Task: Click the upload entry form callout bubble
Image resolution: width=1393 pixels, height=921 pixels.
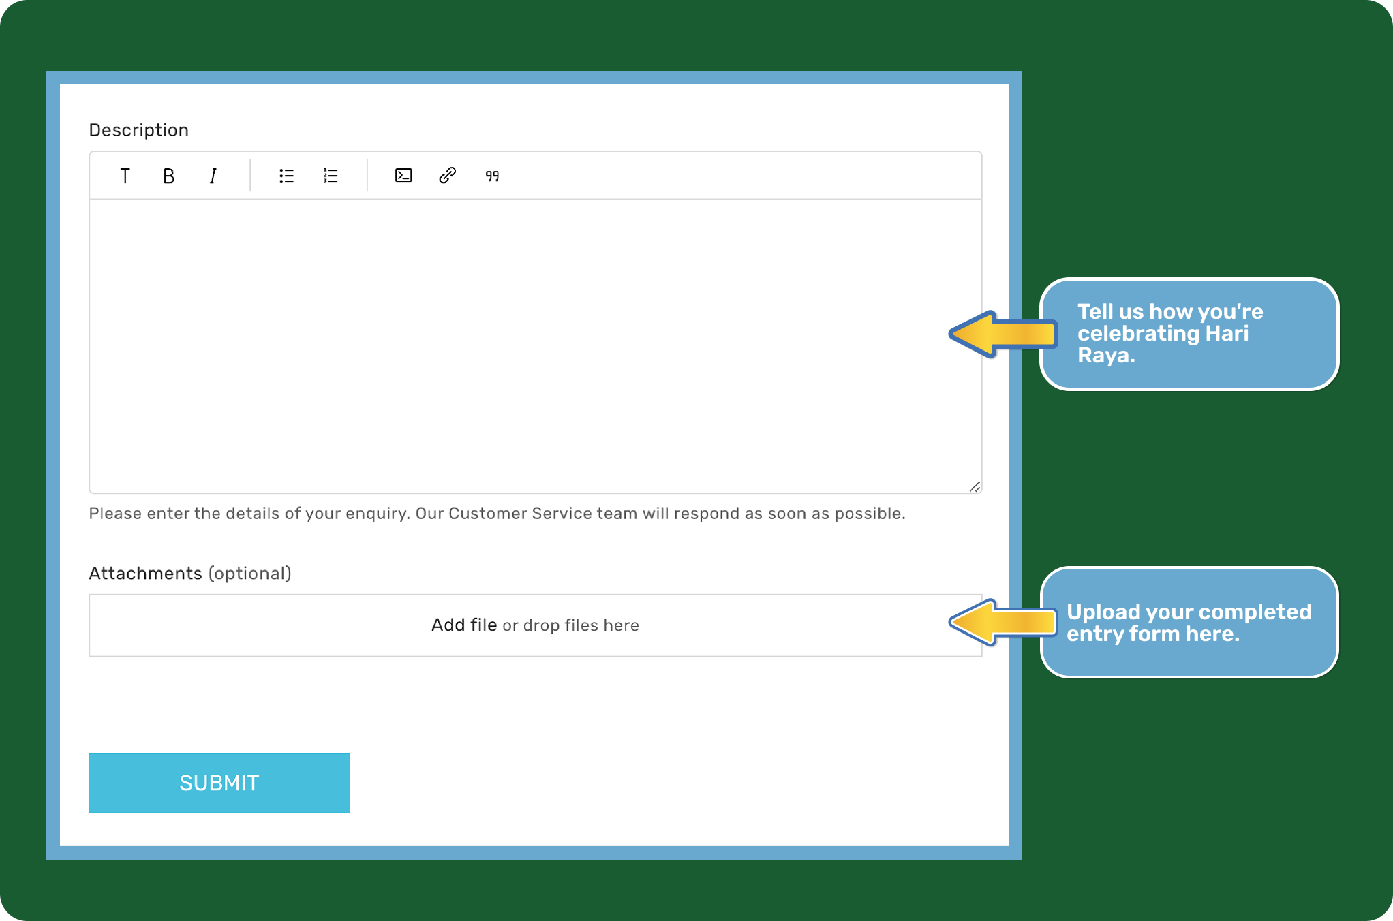Action: [1189, 622]
